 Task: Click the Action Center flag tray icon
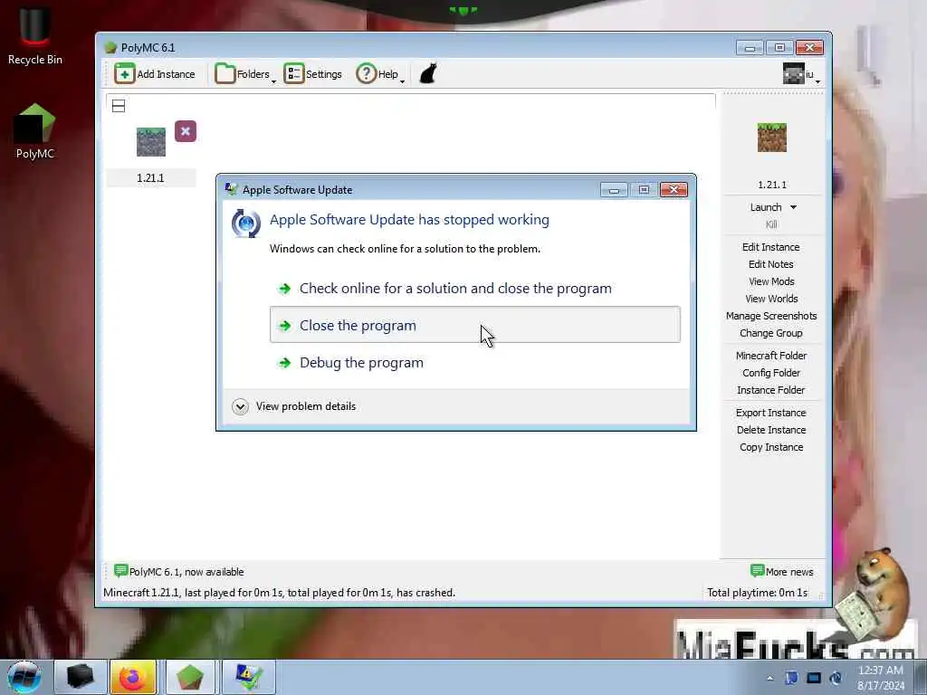(x=791, y=678)
